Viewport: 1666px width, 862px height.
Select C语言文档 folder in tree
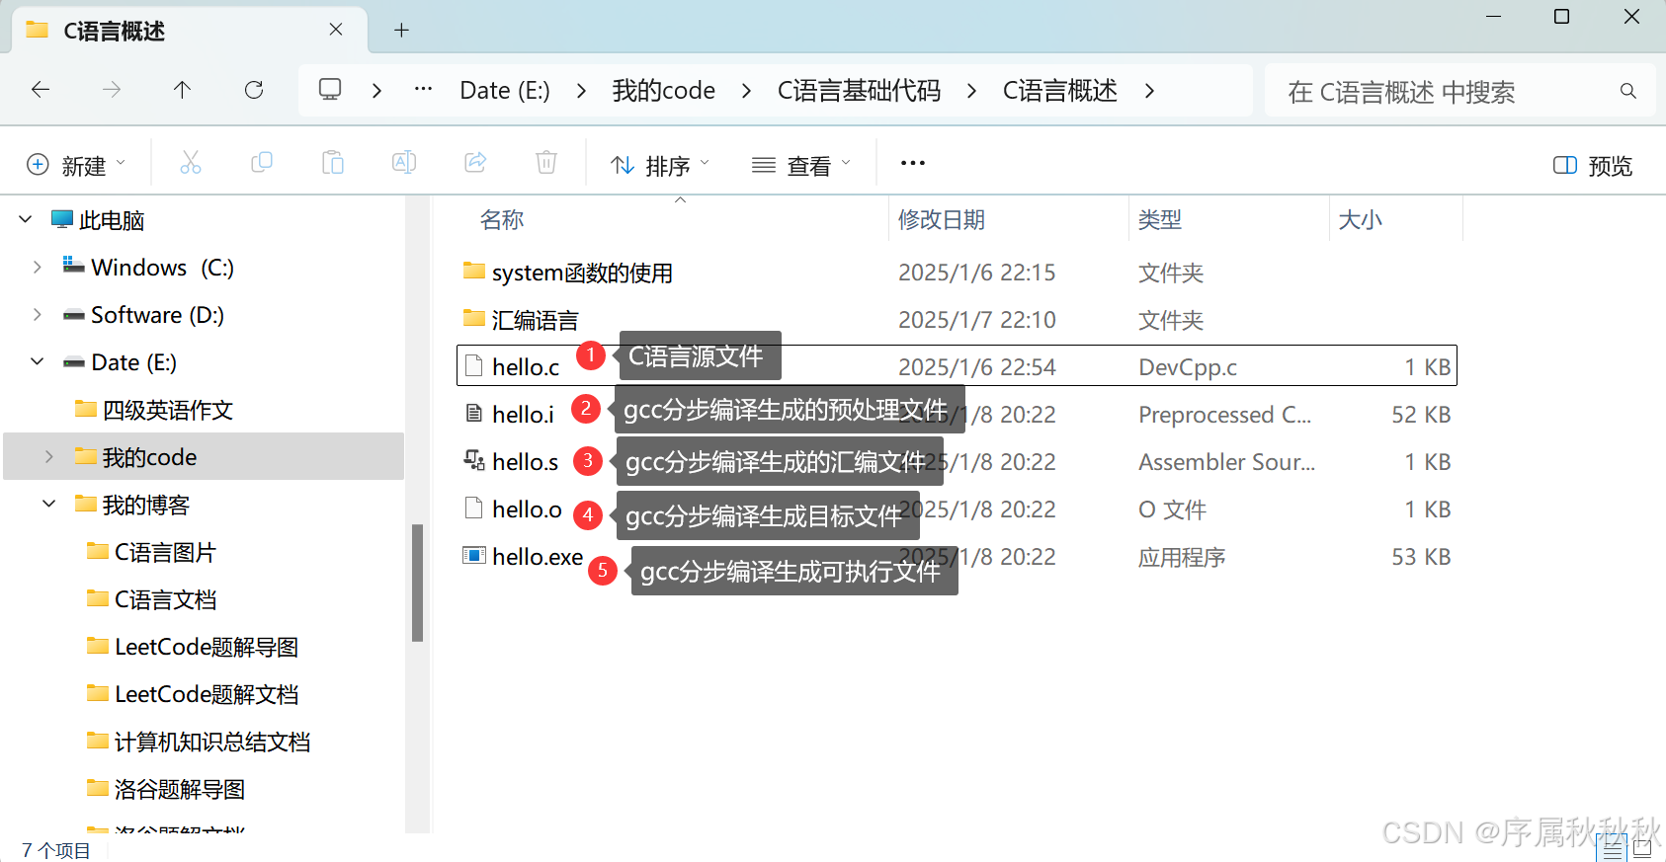coord(165,599)
